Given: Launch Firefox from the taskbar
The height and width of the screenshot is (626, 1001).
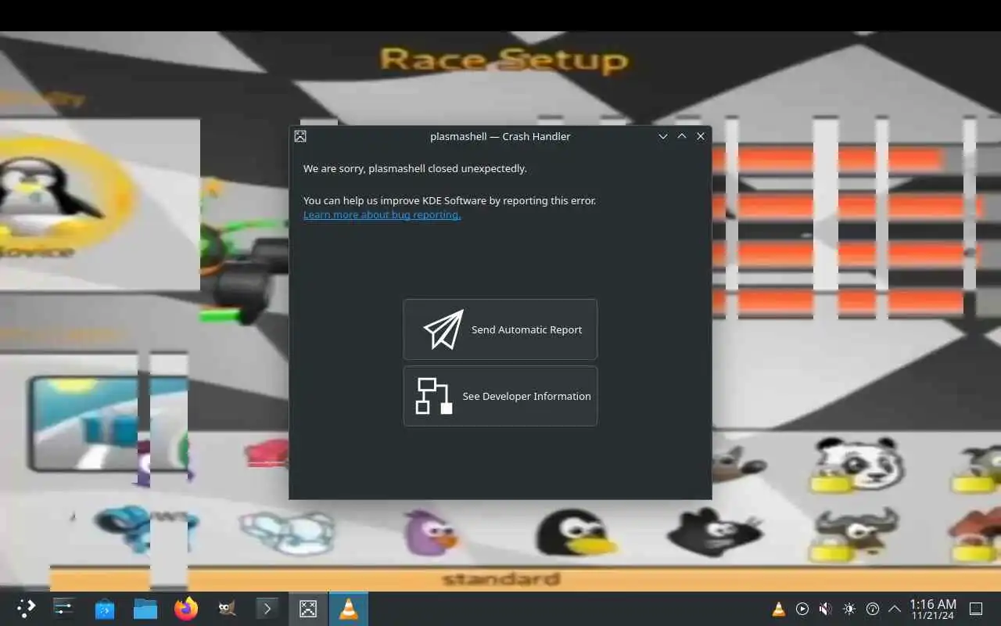Looking at the screenshot, I should point(186,609).
